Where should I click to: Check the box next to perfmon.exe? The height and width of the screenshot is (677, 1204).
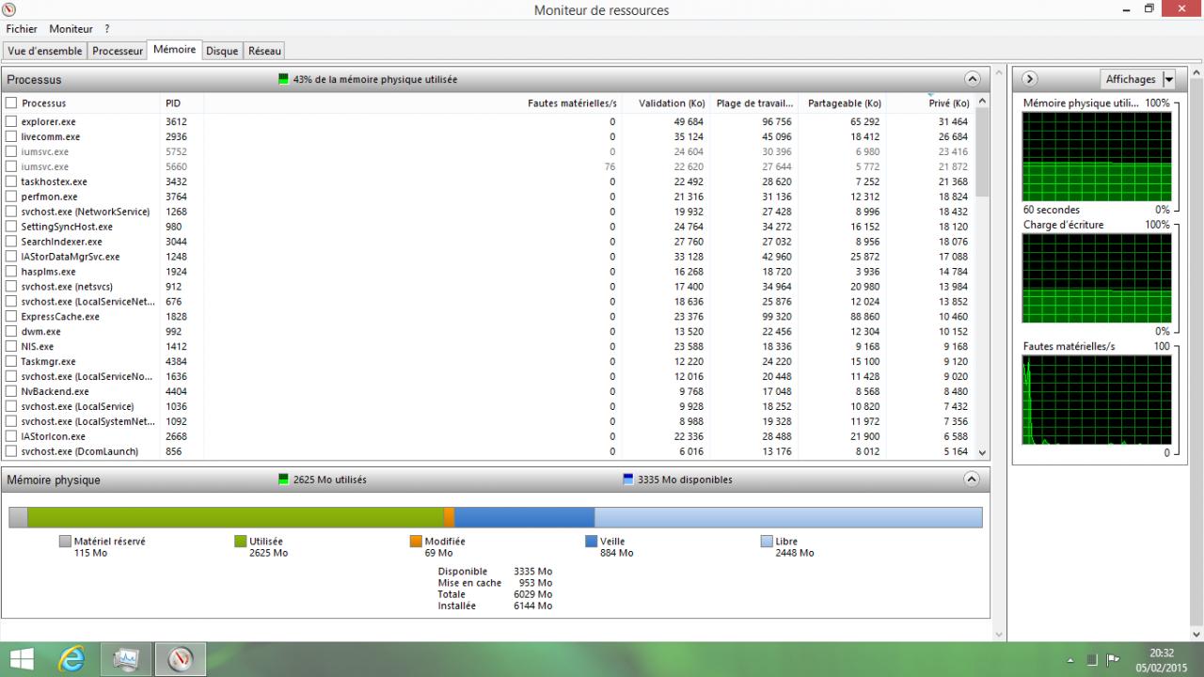11,197
